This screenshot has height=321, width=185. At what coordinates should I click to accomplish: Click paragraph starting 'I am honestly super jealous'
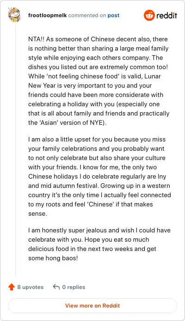coord(99,244)
